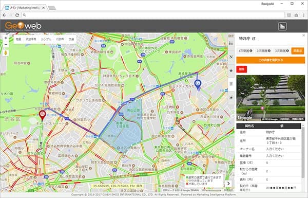
Task: Click the wide orange select-store button
Action: tap(271, 60)
